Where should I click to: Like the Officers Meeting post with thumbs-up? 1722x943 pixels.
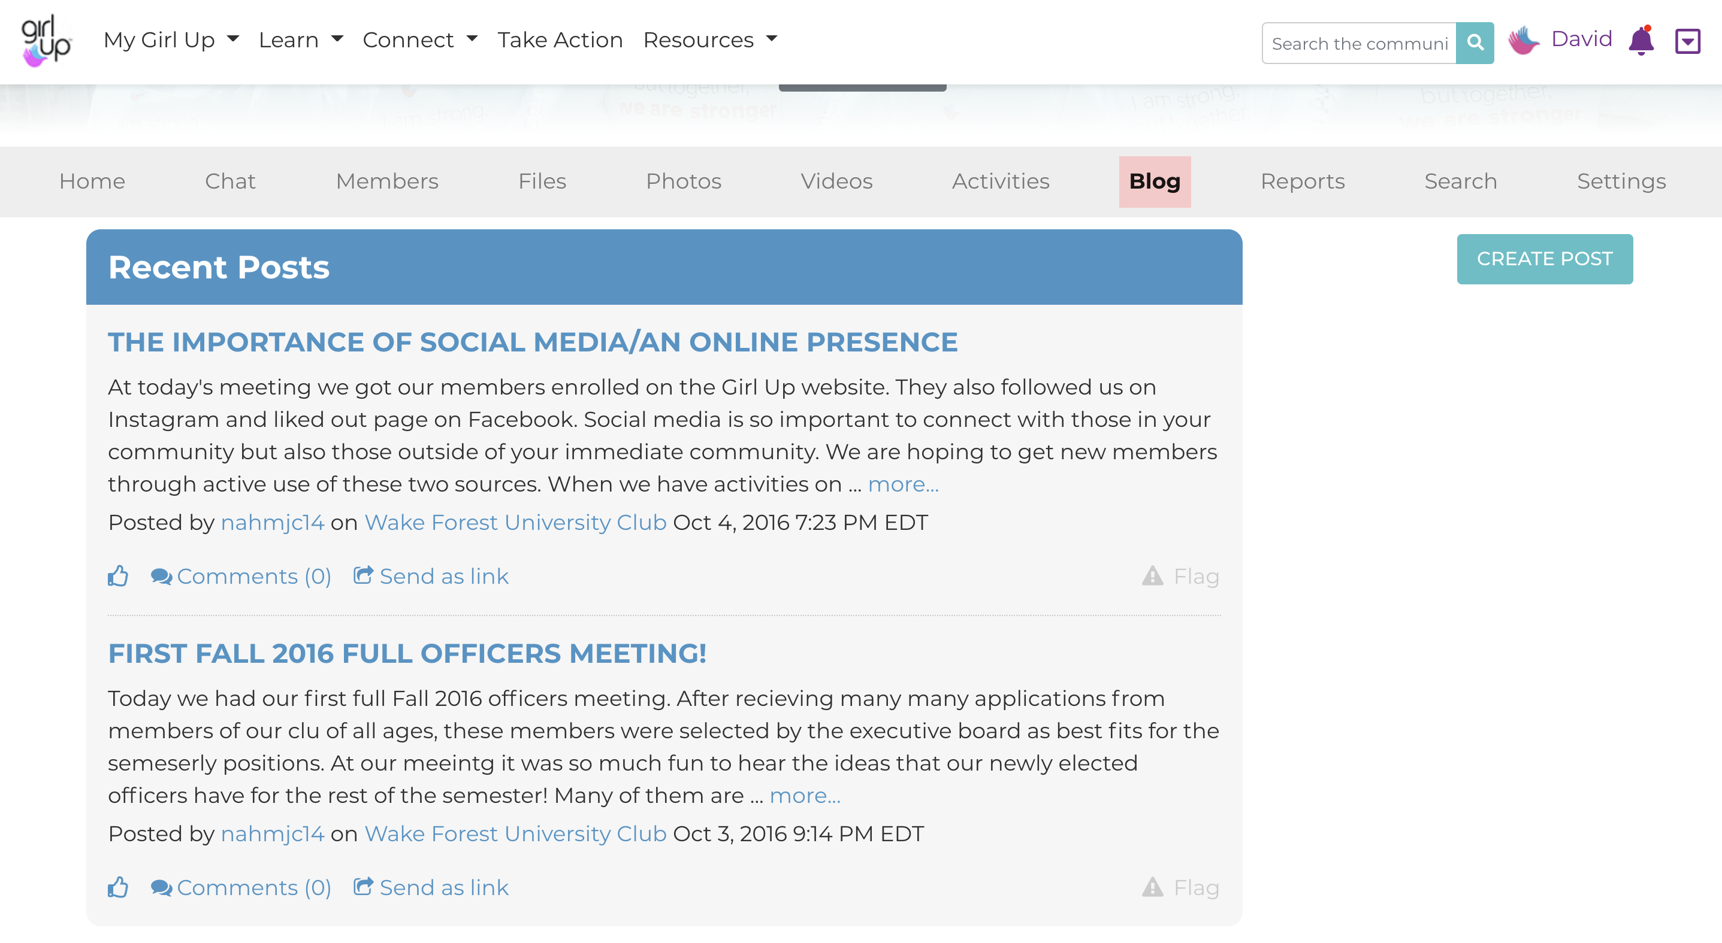(118, 887)
